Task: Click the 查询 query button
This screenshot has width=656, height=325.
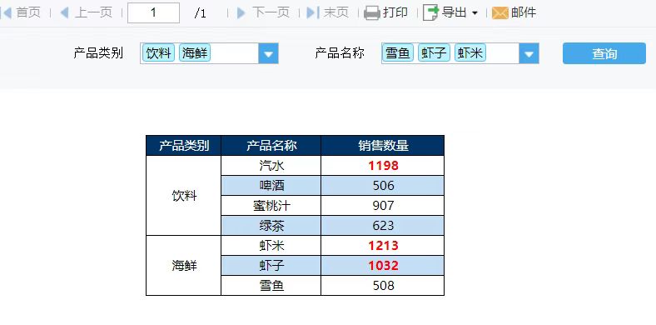Action: click(604, 53)
